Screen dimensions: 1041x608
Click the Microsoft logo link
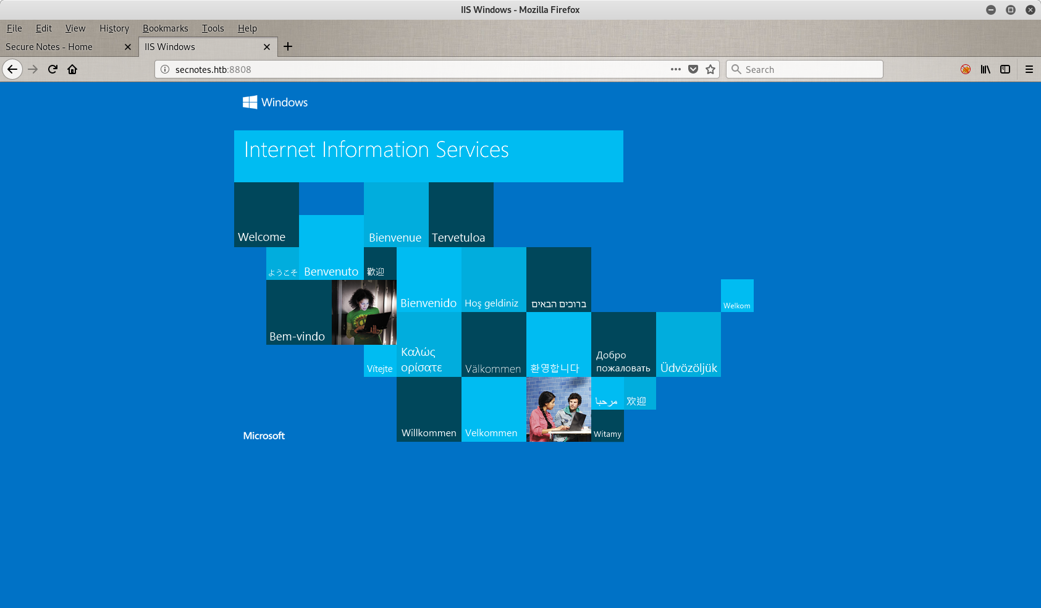(263, 436)
